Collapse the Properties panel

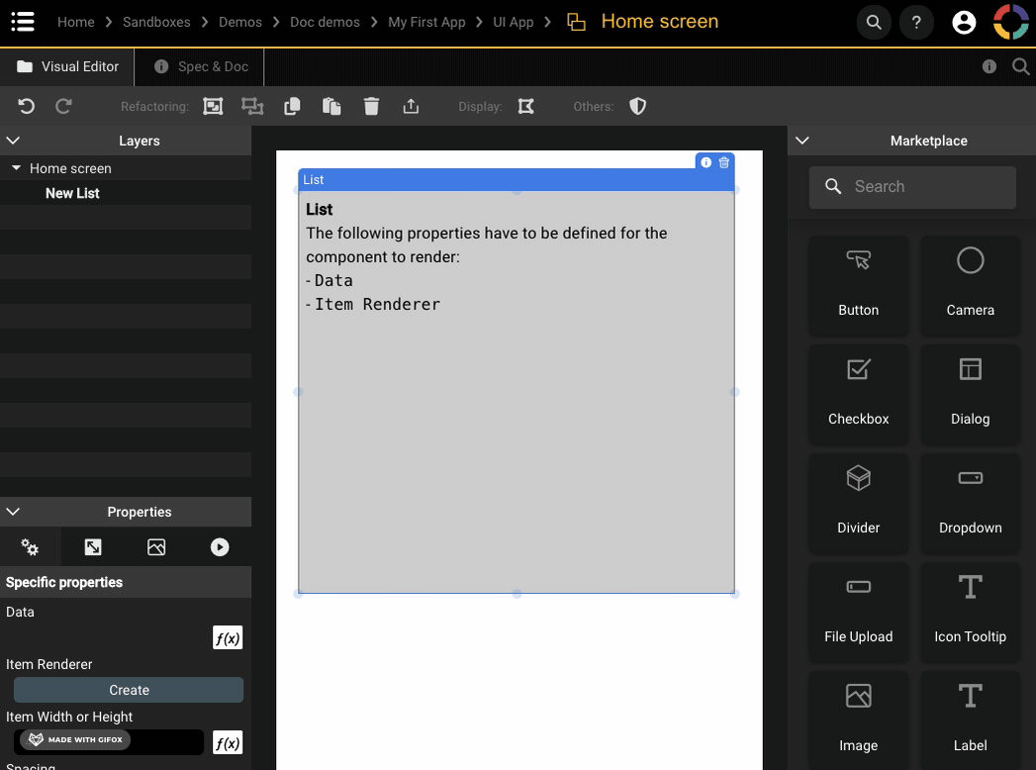[13, 512]
